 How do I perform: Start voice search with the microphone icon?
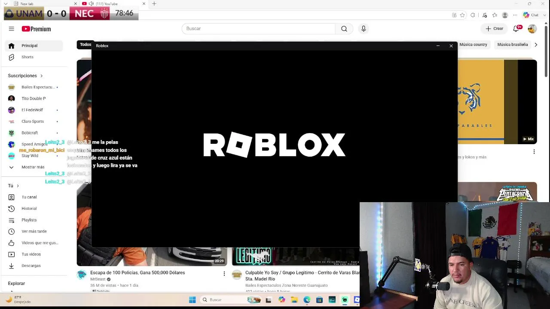(x=364, y=29)
